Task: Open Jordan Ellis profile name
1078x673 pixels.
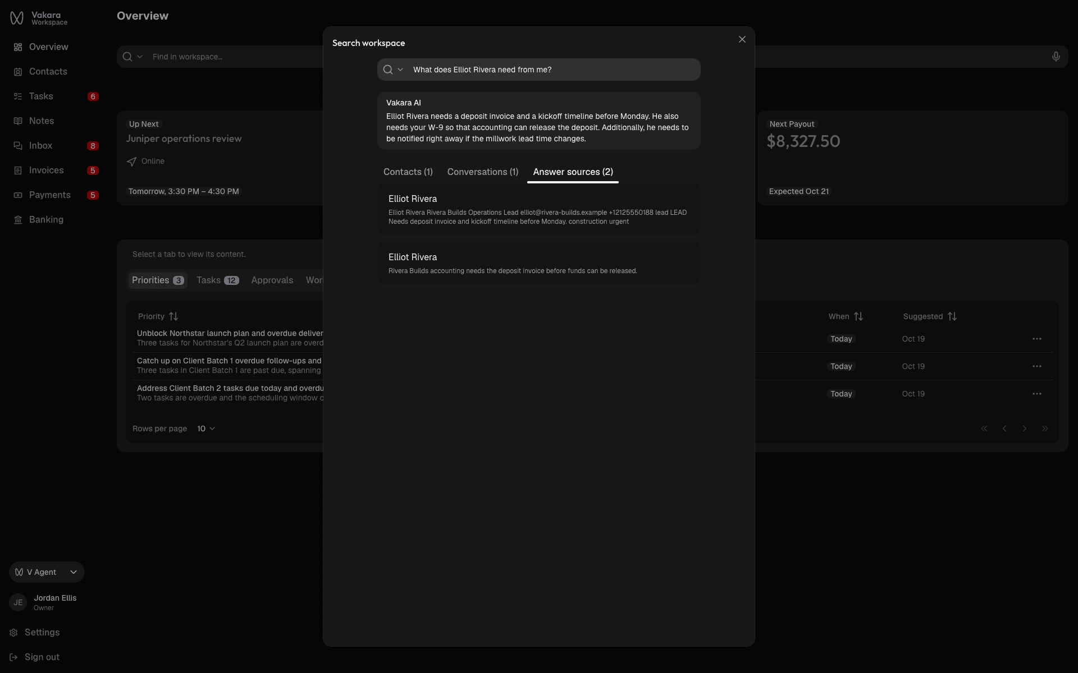Action: 55,598
